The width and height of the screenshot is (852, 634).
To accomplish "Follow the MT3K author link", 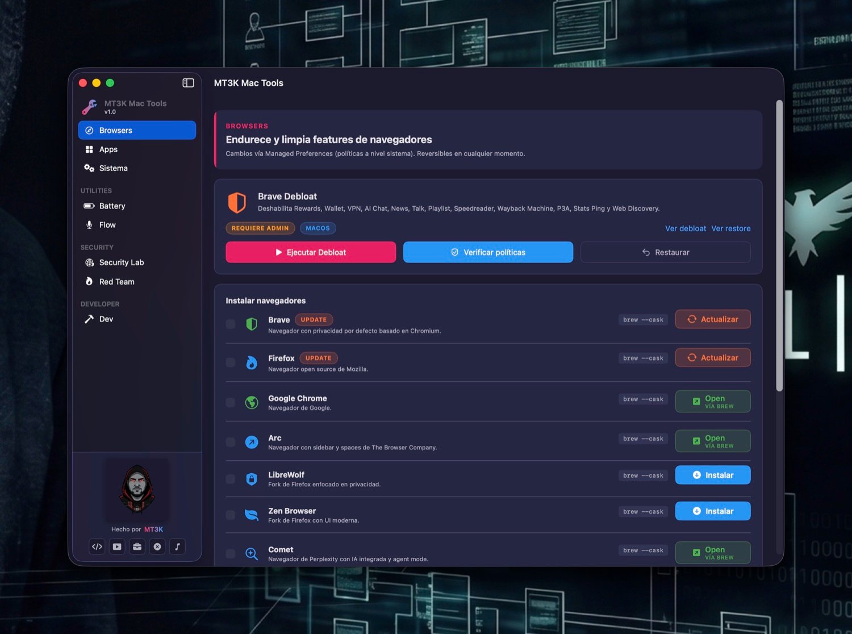I will (x=153, y=529).
